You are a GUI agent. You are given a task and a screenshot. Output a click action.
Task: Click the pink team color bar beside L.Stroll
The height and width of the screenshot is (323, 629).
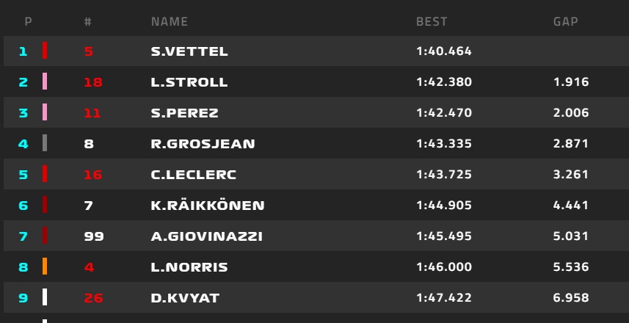45,82
